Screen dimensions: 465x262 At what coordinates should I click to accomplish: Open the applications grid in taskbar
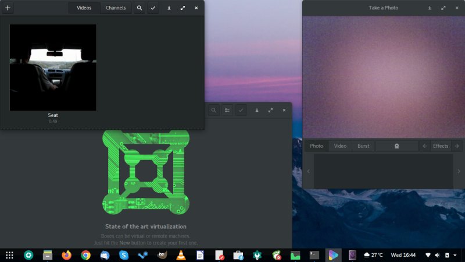(9, 255)
